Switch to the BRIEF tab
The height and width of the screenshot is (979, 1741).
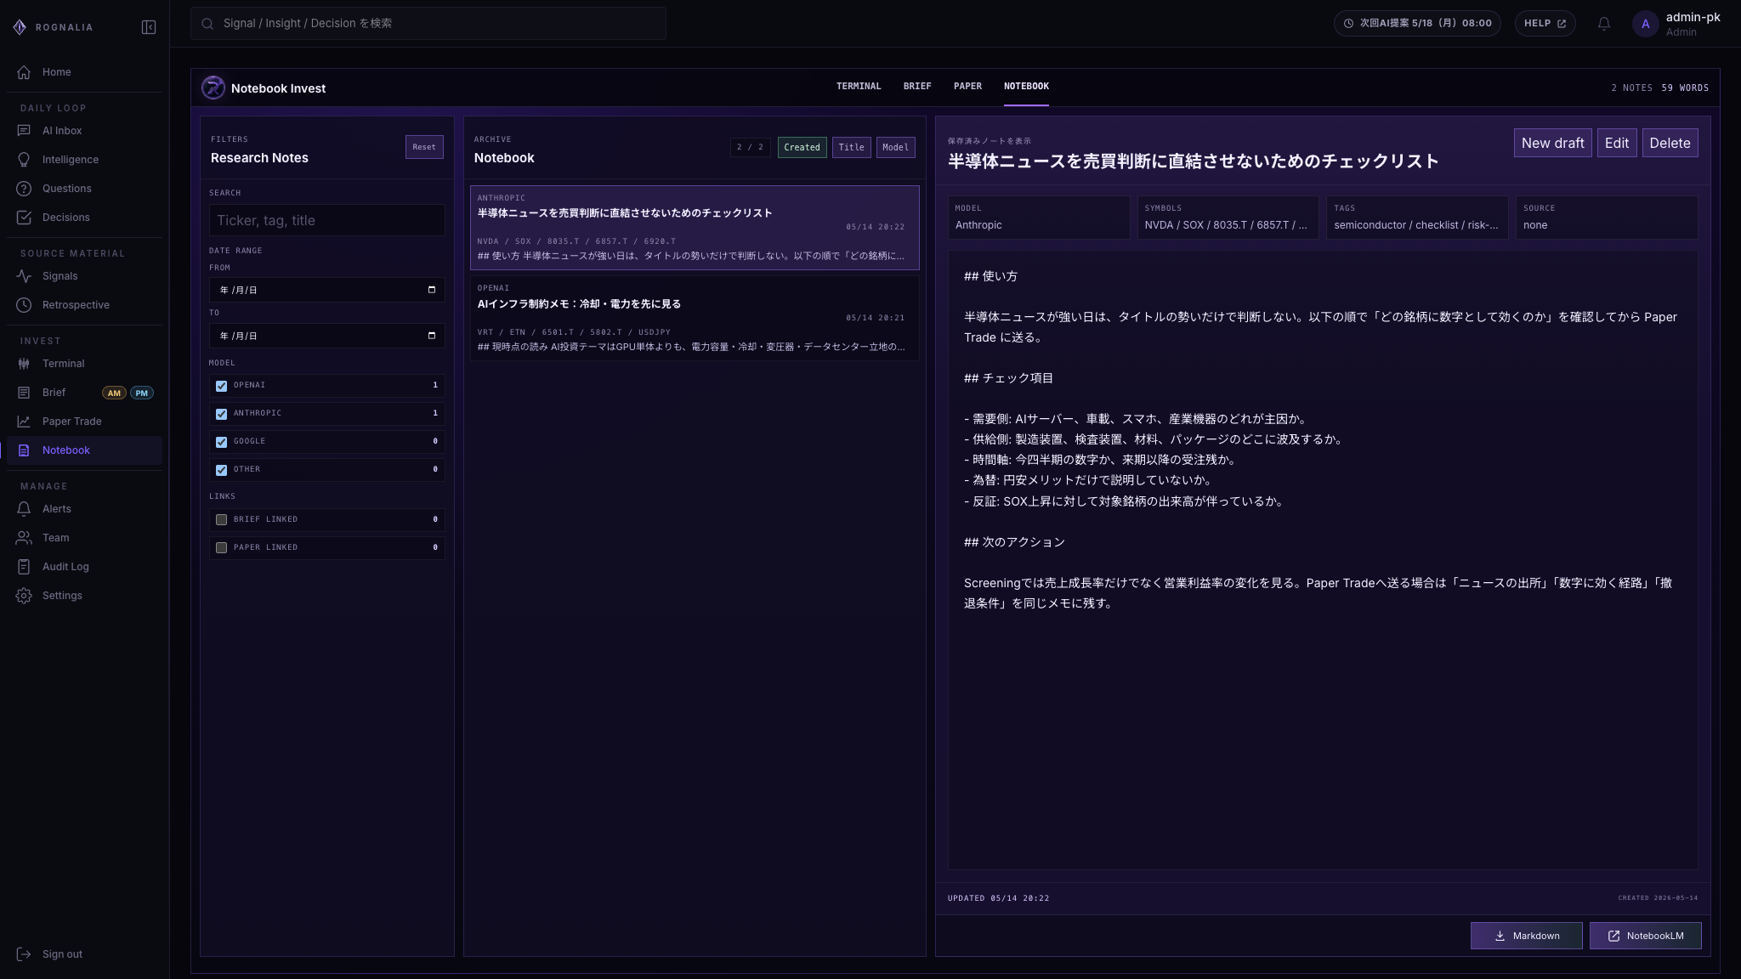pos(917,87)
